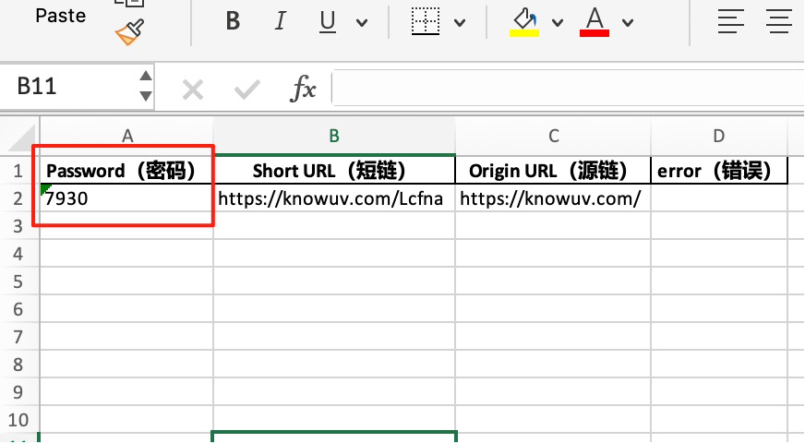This screenshot has height=443, width=805.
Task: Select row 6 header
Action: tap(18, 309)
